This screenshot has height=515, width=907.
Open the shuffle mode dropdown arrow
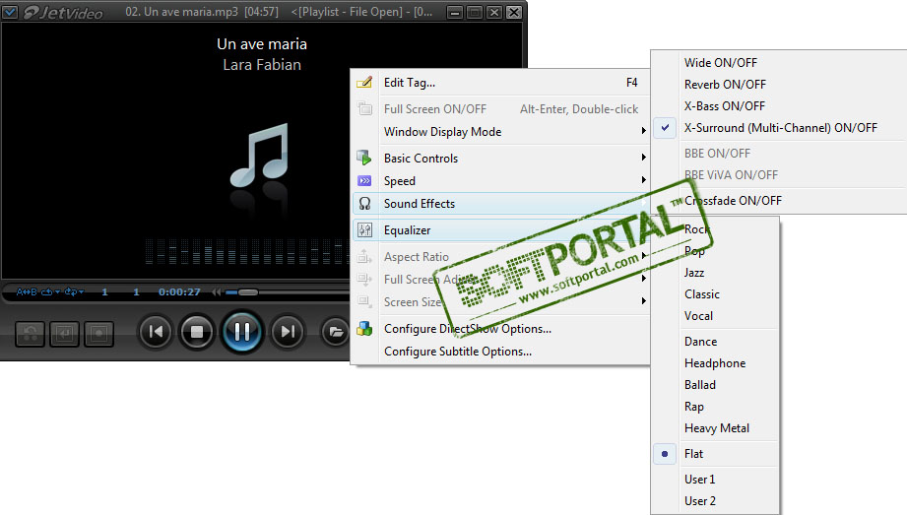(81, 292)
